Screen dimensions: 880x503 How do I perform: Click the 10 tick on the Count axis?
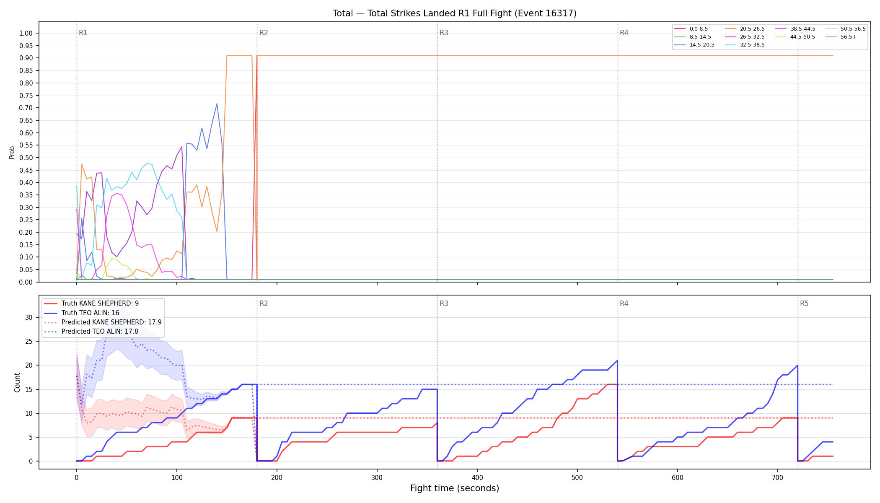tap(28, 414)
